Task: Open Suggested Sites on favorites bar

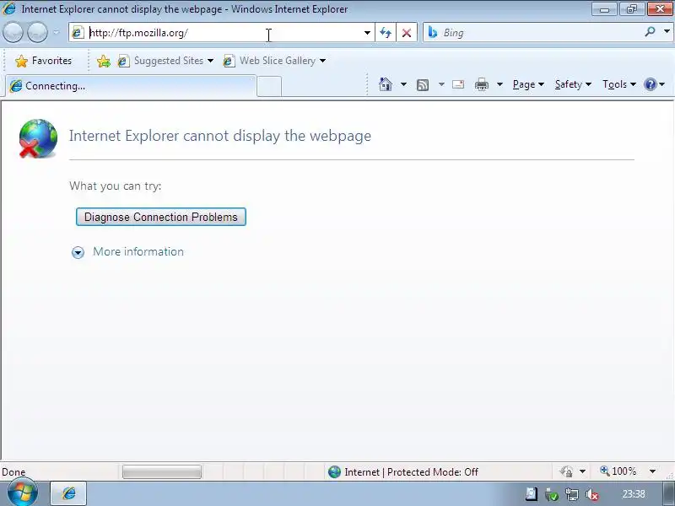Action: (165, 61)
